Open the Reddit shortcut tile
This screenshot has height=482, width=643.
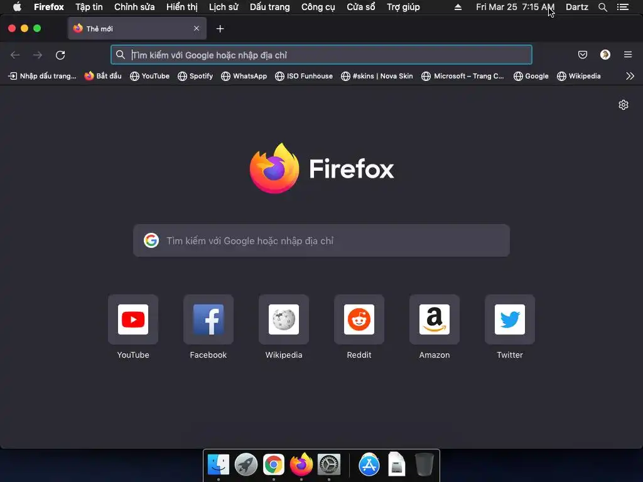point(359,319)
